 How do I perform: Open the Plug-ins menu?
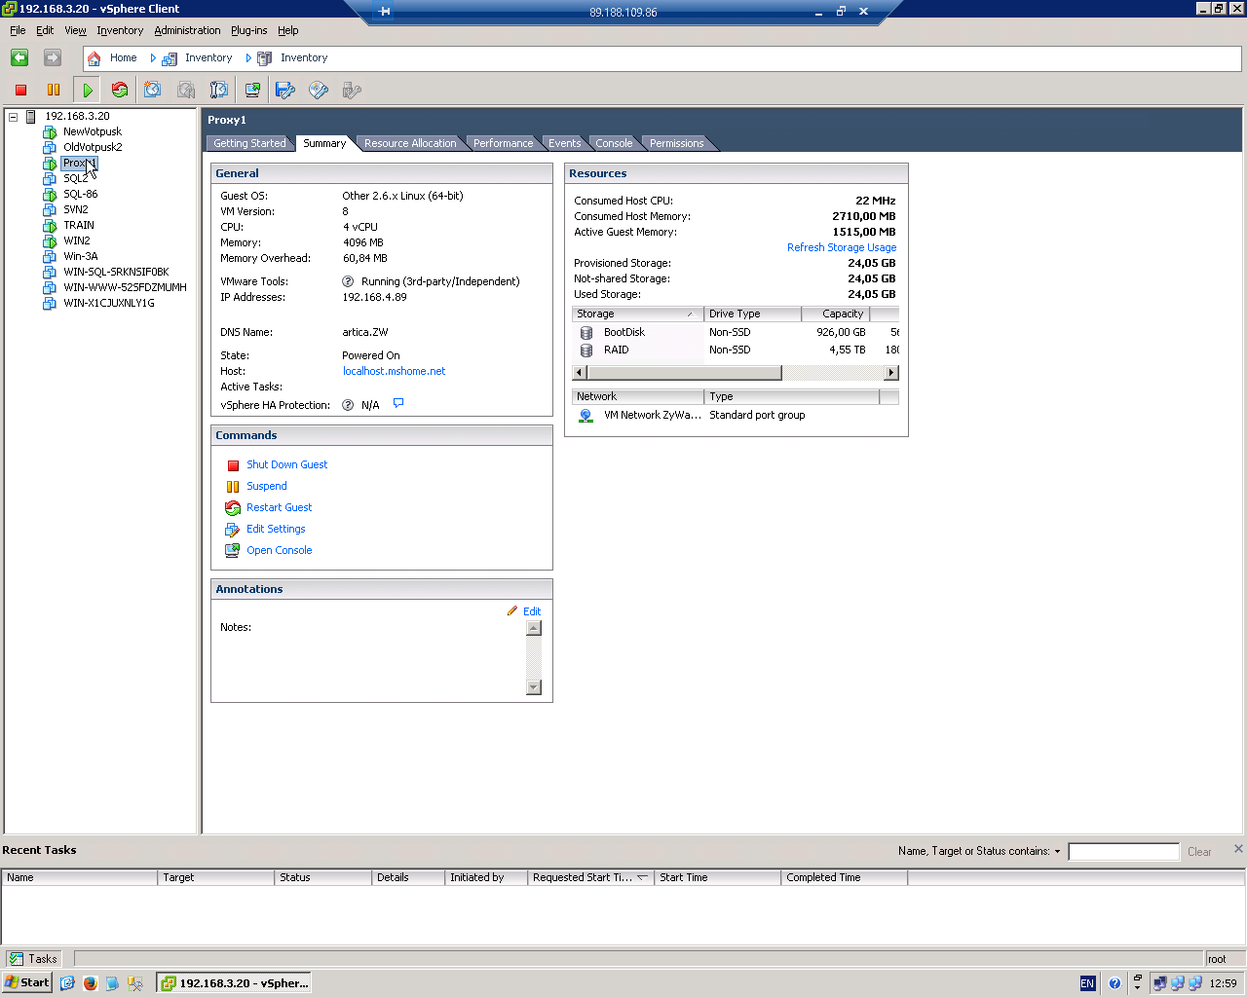pyautogui.click(x=248, y=30)
